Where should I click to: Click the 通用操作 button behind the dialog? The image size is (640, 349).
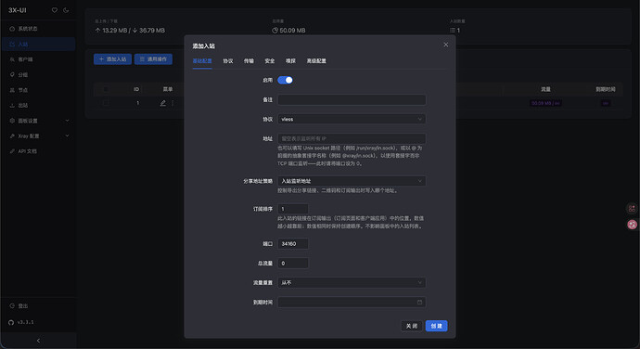pos(153,59)
